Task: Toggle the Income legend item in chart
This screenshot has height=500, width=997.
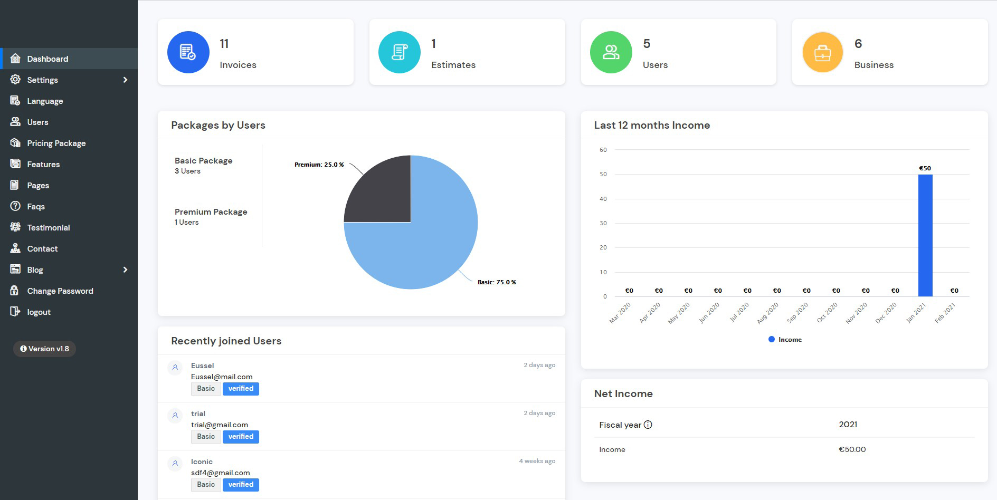Action: (785, 340)
